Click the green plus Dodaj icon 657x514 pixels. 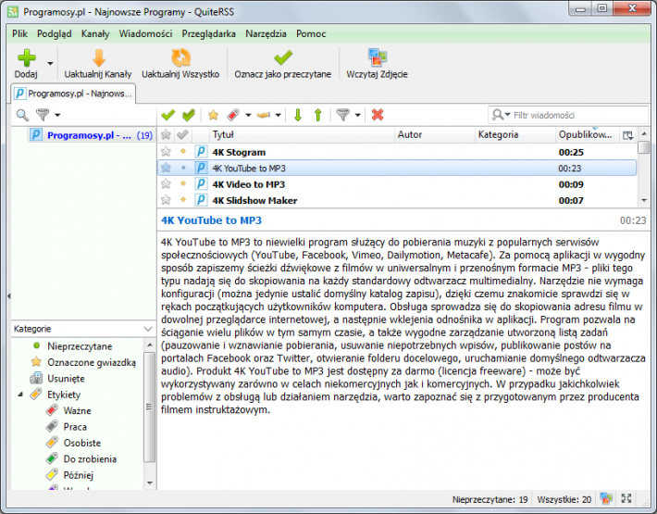point(27,57)
